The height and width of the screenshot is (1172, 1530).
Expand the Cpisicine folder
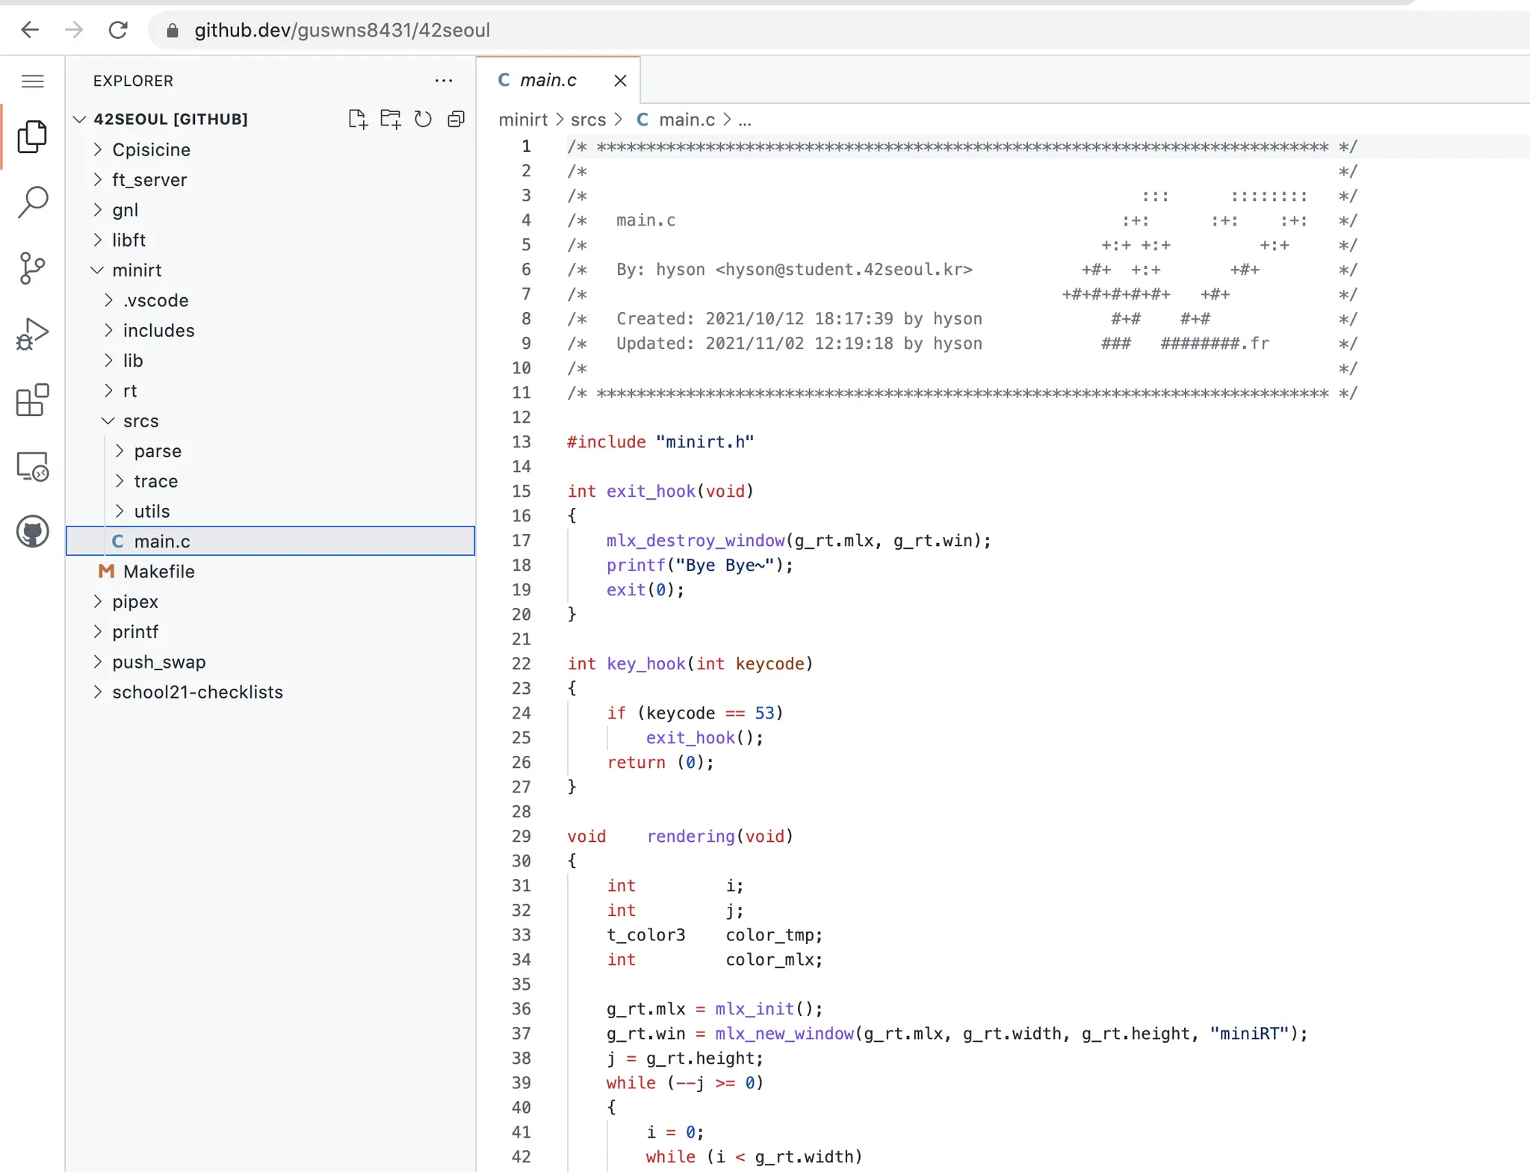[151, 149]
